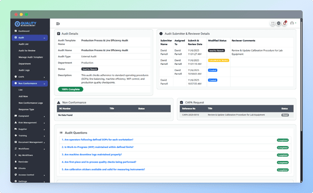Screen dimensions: 313x193
Task: Click the Settings gear icon in the sidebar
Action: [16, 181]
